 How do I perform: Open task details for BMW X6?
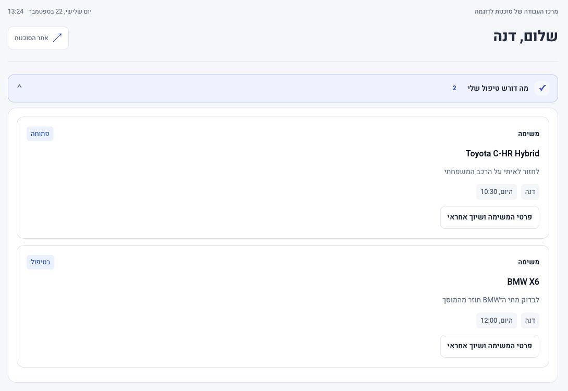coord(489,346)
